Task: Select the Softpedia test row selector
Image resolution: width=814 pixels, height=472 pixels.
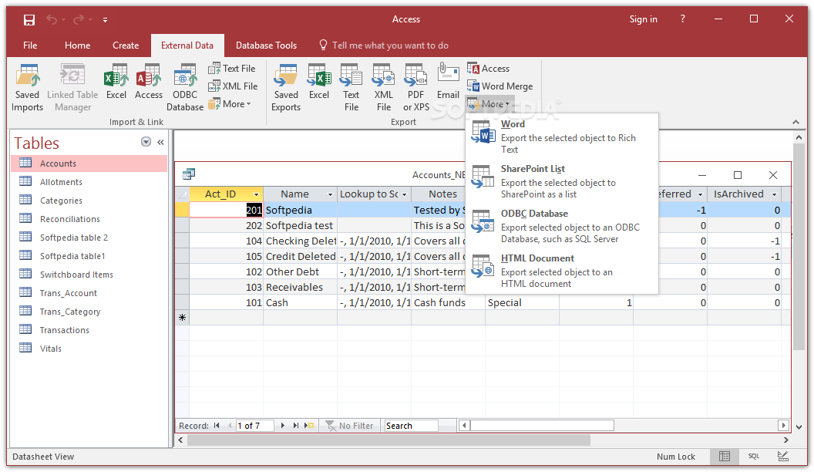Action: (x=182, y=226)
